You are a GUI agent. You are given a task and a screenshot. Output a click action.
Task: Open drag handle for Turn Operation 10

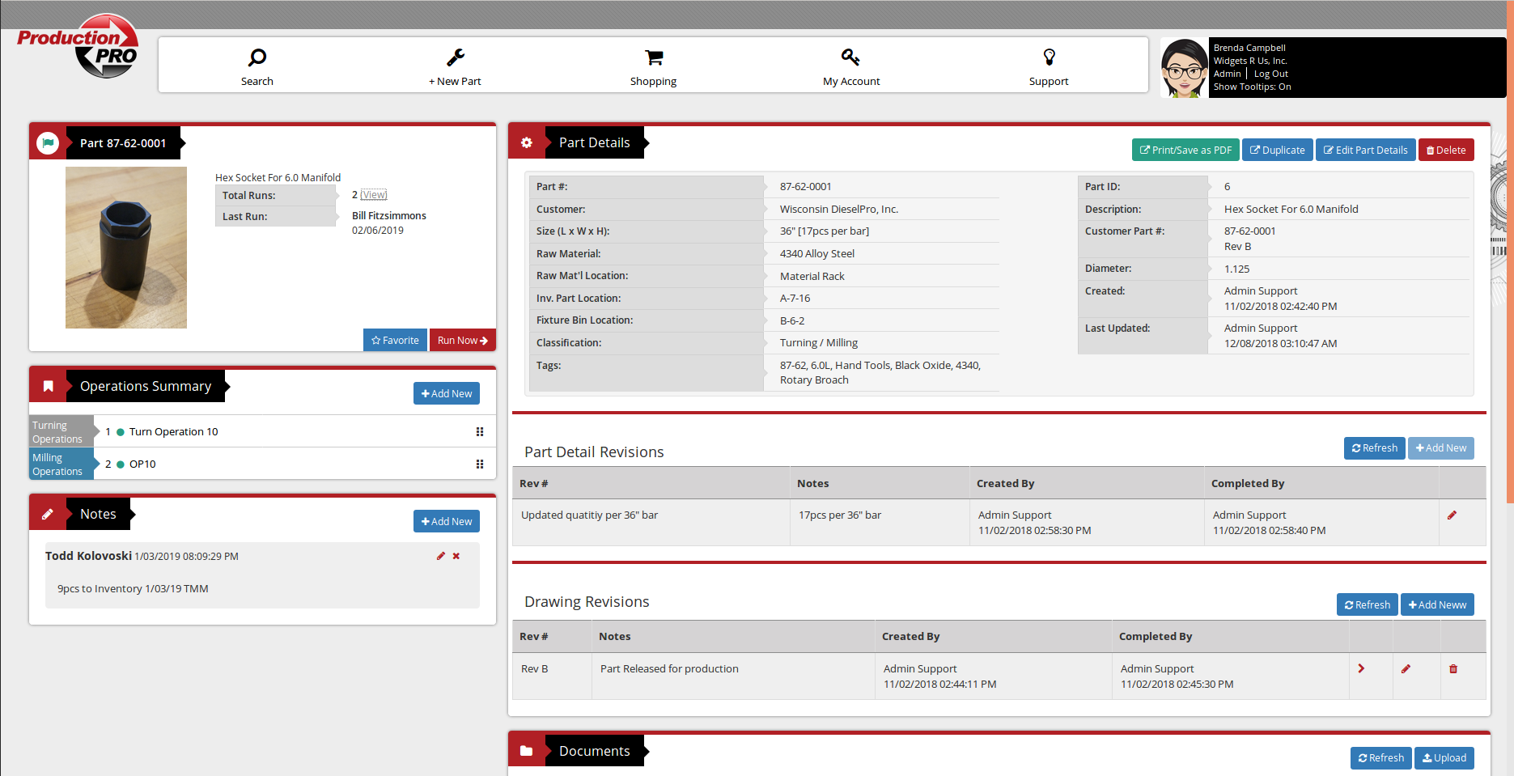[480, 432]
